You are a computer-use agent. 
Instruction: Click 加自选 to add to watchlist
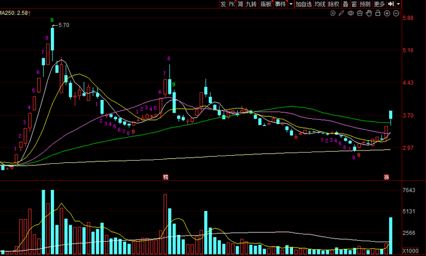303,4
